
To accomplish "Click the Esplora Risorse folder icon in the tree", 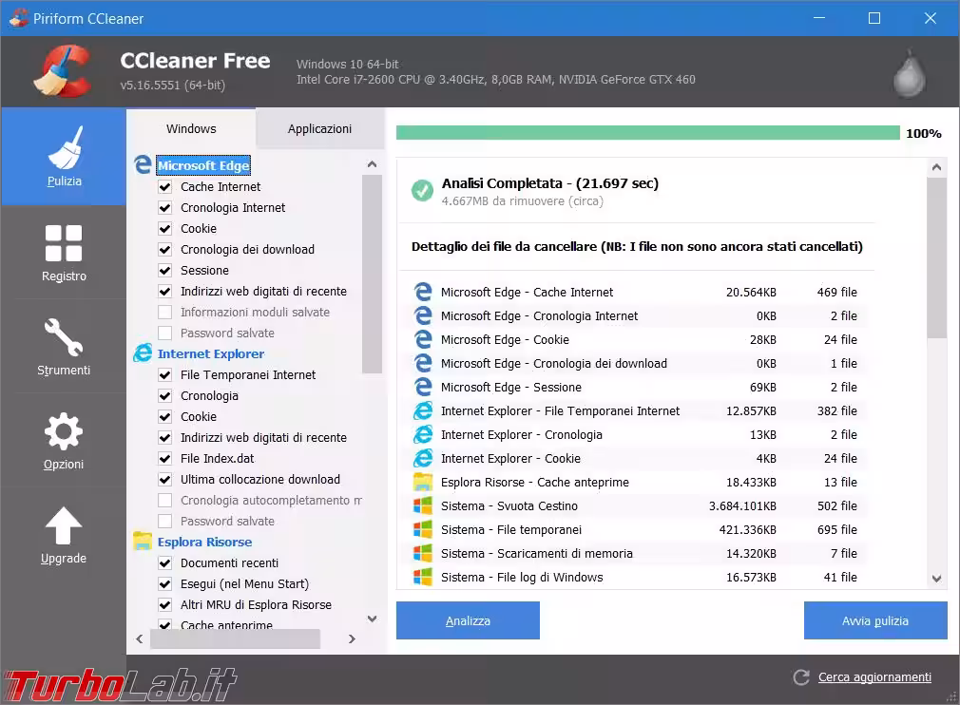I will click(143, 542).
